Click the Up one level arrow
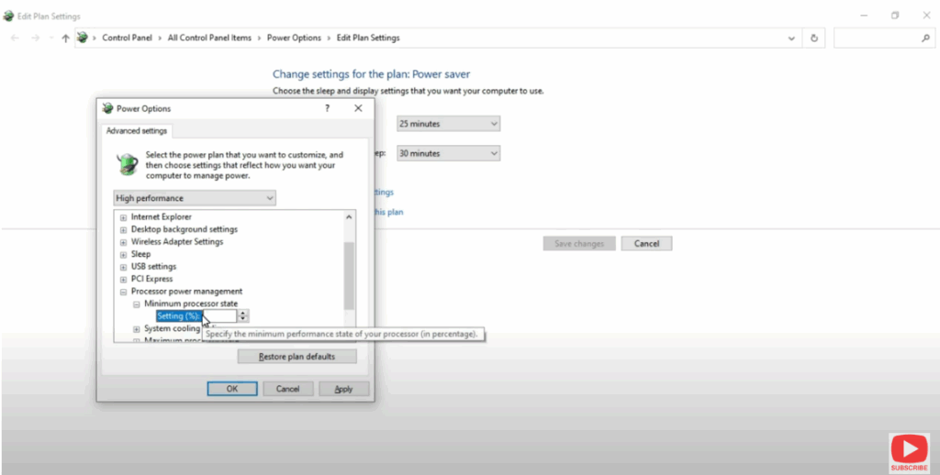This screenshot has width=940, height=475. (x=66, y=38)
